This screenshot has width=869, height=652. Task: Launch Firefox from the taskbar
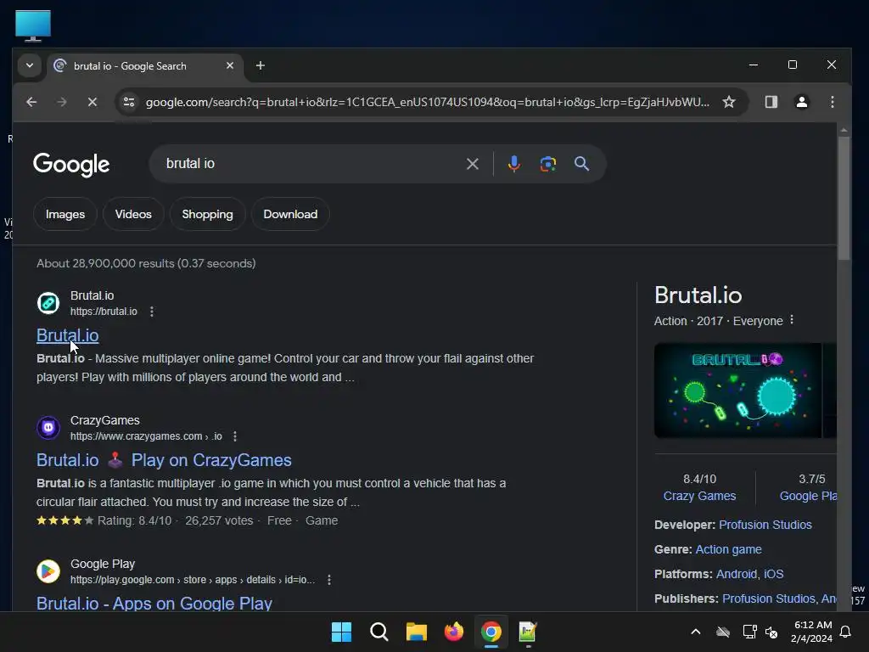[454, 632]
